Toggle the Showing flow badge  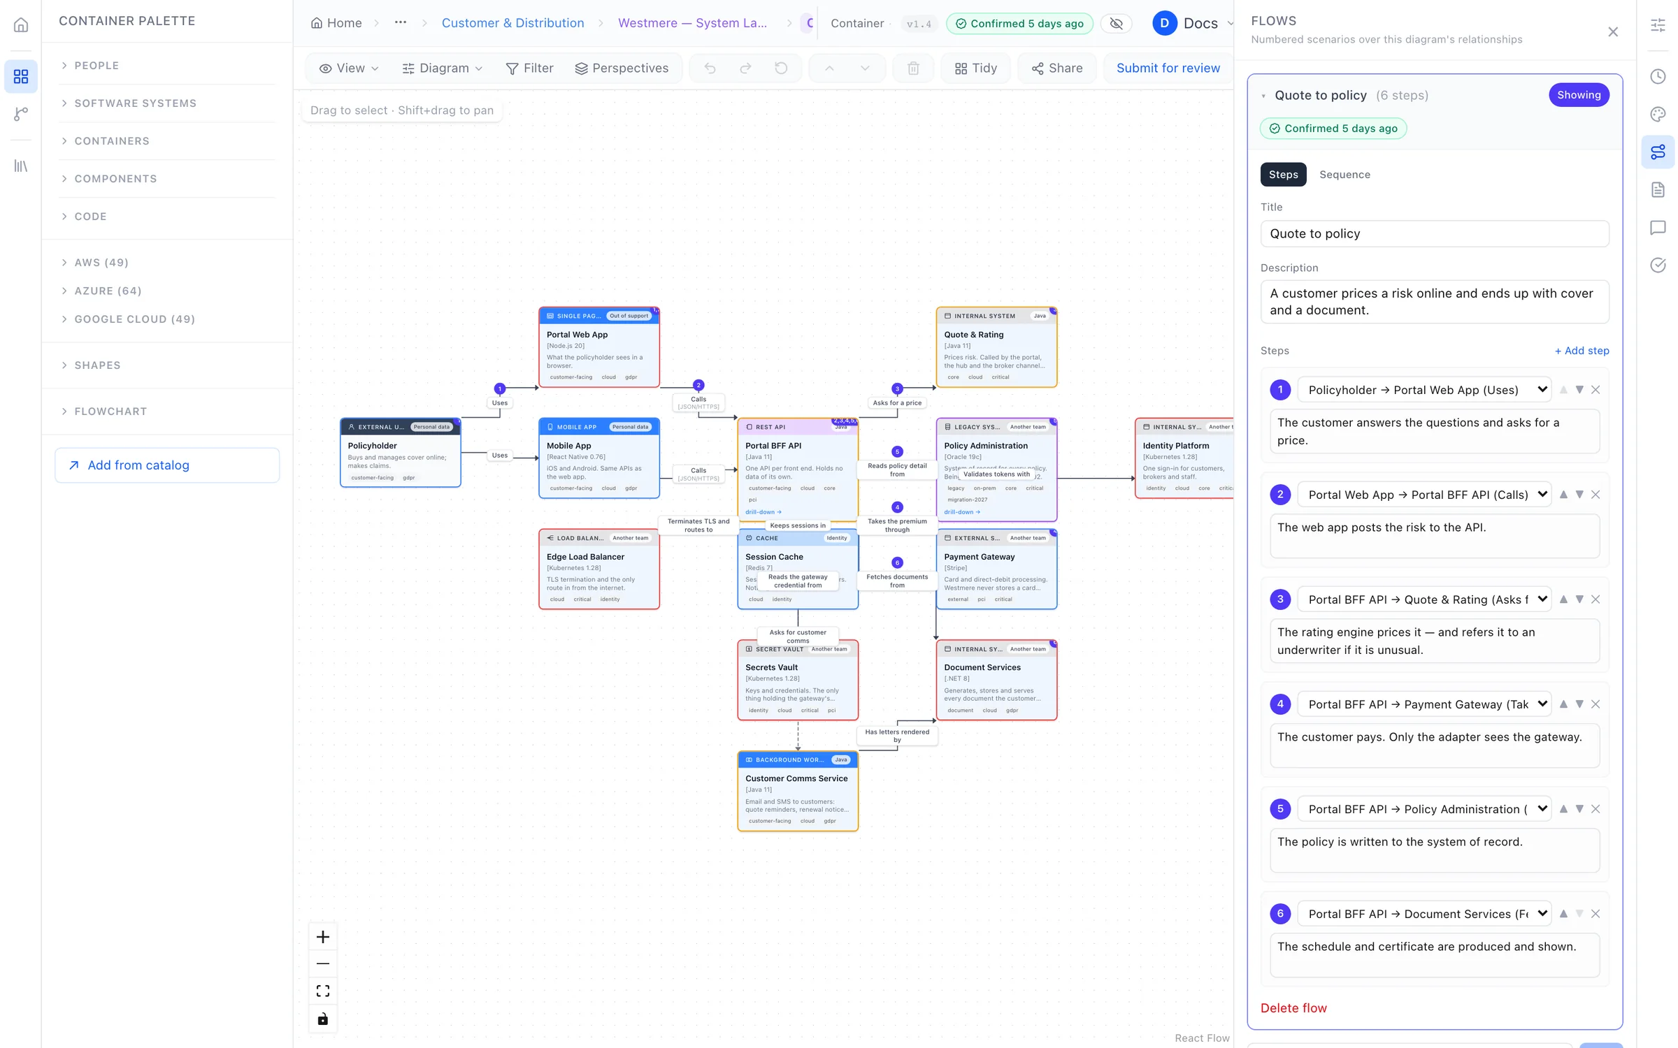(1579, 94)
